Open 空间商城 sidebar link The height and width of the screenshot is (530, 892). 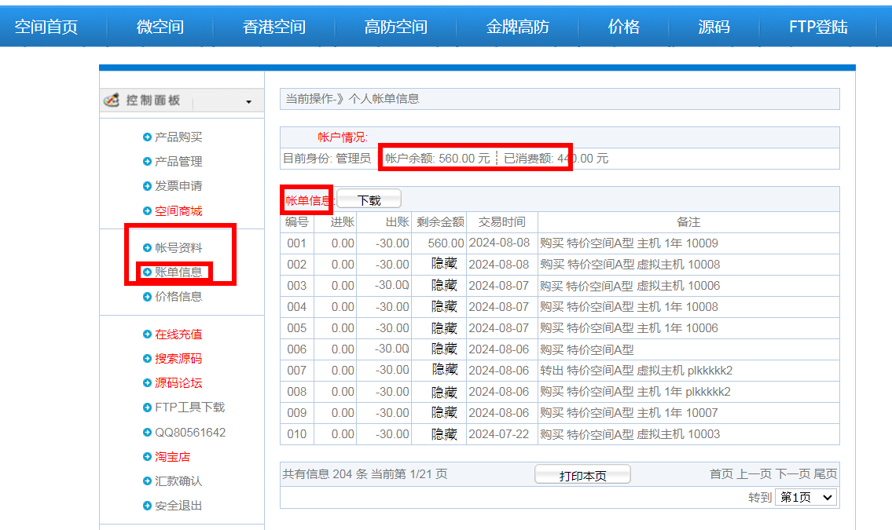[x=178, y=211]
